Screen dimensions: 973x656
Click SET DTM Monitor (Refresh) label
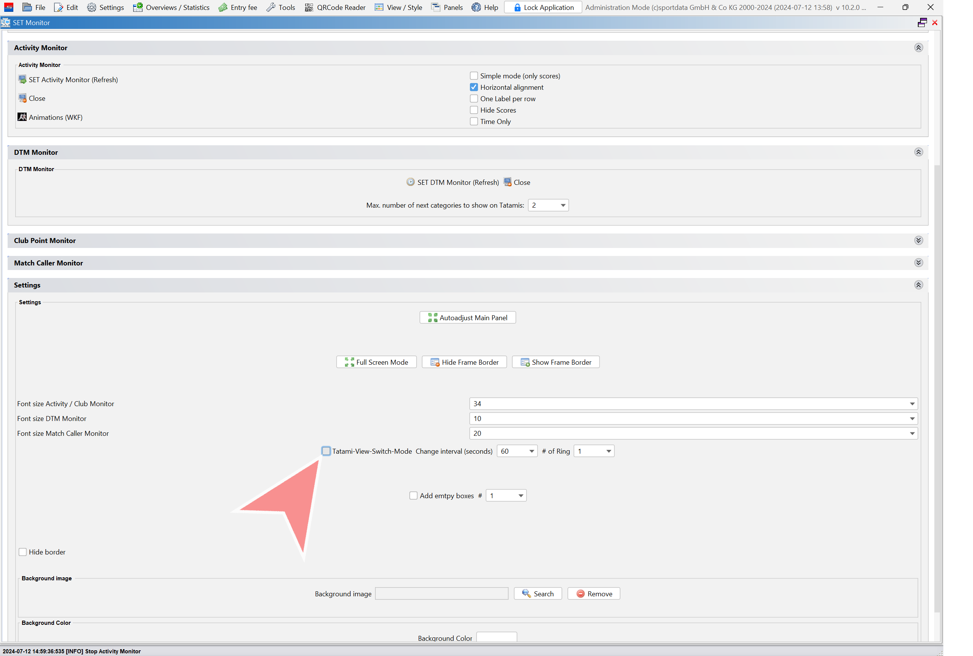click(458, 183)
